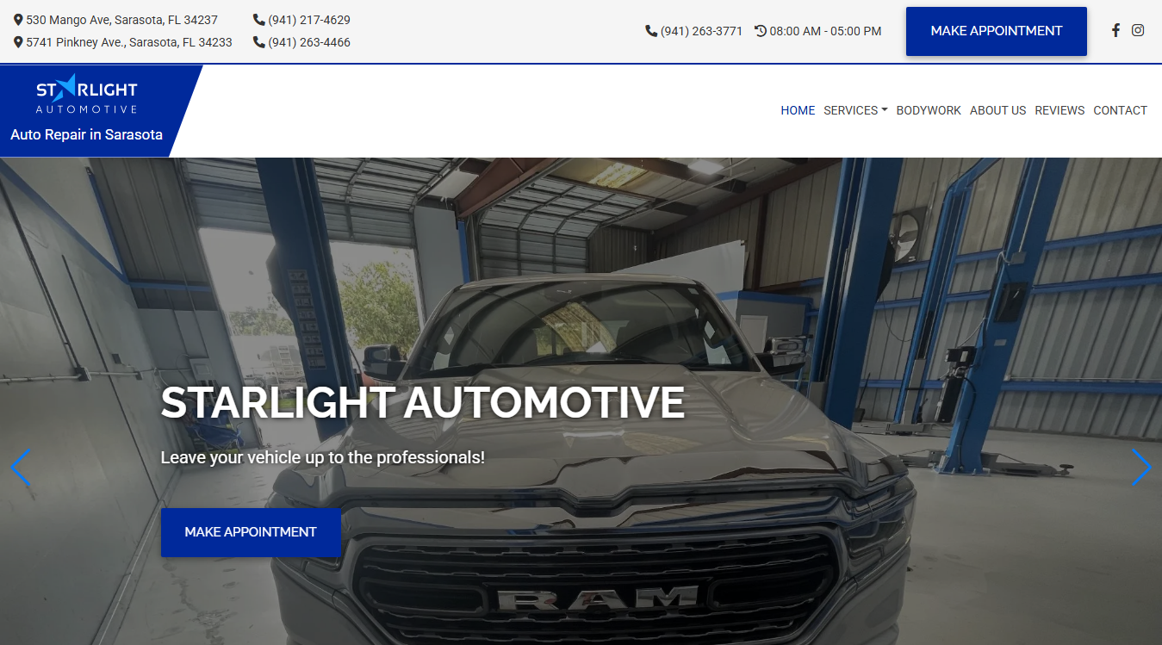Click phone icon next to (941) 263-4466
The width and height of the screenshot is (1162, 645).
point(259,42)
